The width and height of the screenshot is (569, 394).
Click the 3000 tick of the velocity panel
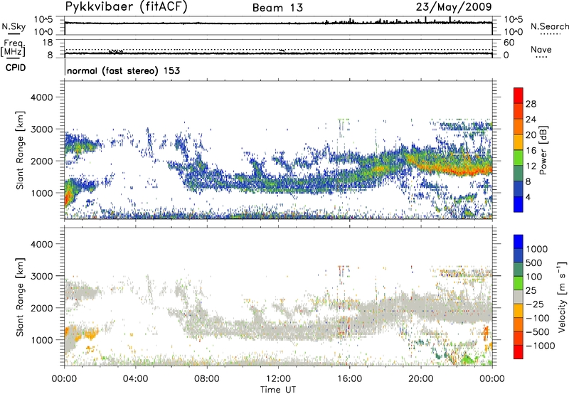[41, 276]
